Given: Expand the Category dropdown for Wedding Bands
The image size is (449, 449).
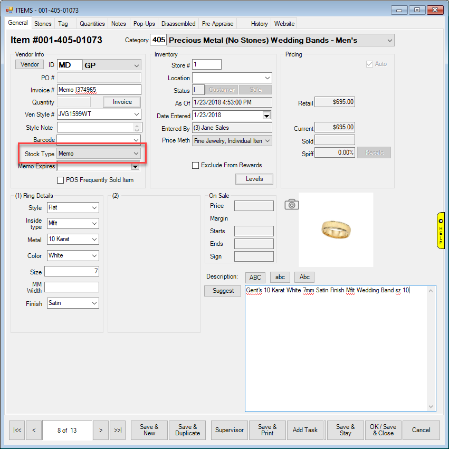Looking at the screenshot, I should (389, 41).
